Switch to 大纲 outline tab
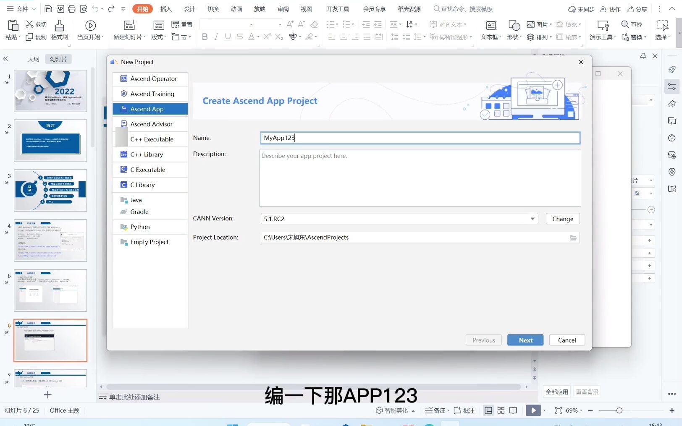Image resolution: width=682 pixels, height=426 pixels. 34,59
